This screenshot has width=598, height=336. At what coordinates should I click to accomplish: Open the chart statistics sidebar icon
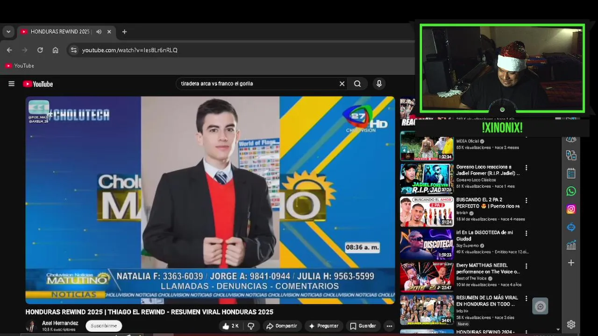(x=571, y=245)
